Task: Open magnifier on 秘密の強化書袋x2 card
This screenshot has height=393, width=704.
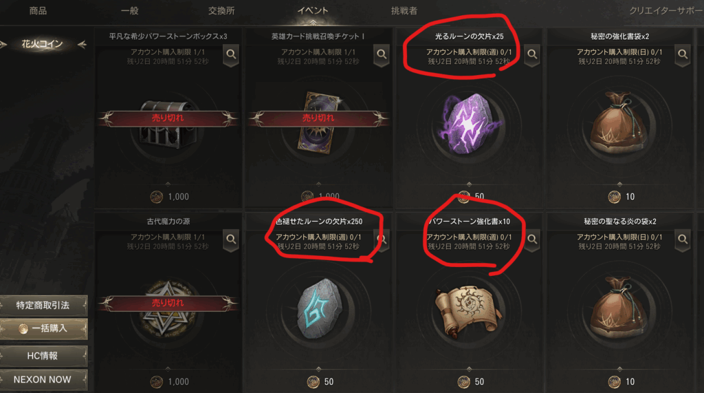Action: [x=683, y=55]
